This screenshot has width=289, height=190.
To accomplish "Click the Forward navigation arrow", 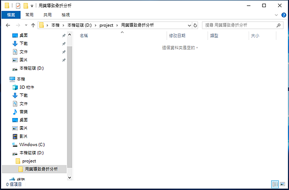I will (18, 25).
